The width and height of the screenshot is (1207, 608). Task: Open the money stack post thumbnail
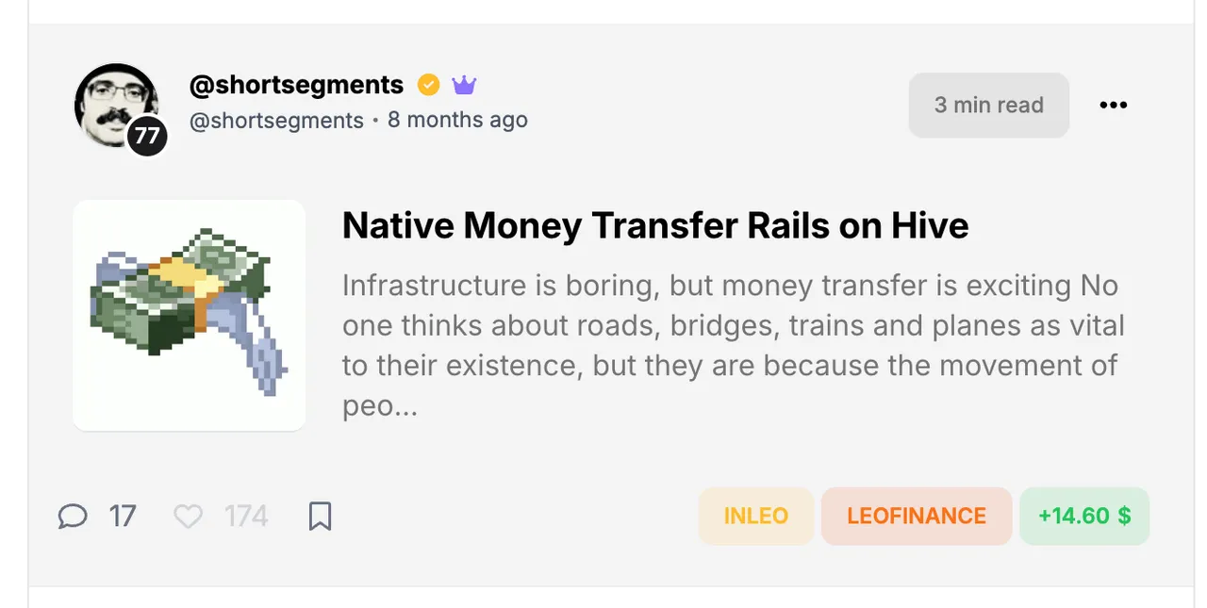(x=190, y=315)
